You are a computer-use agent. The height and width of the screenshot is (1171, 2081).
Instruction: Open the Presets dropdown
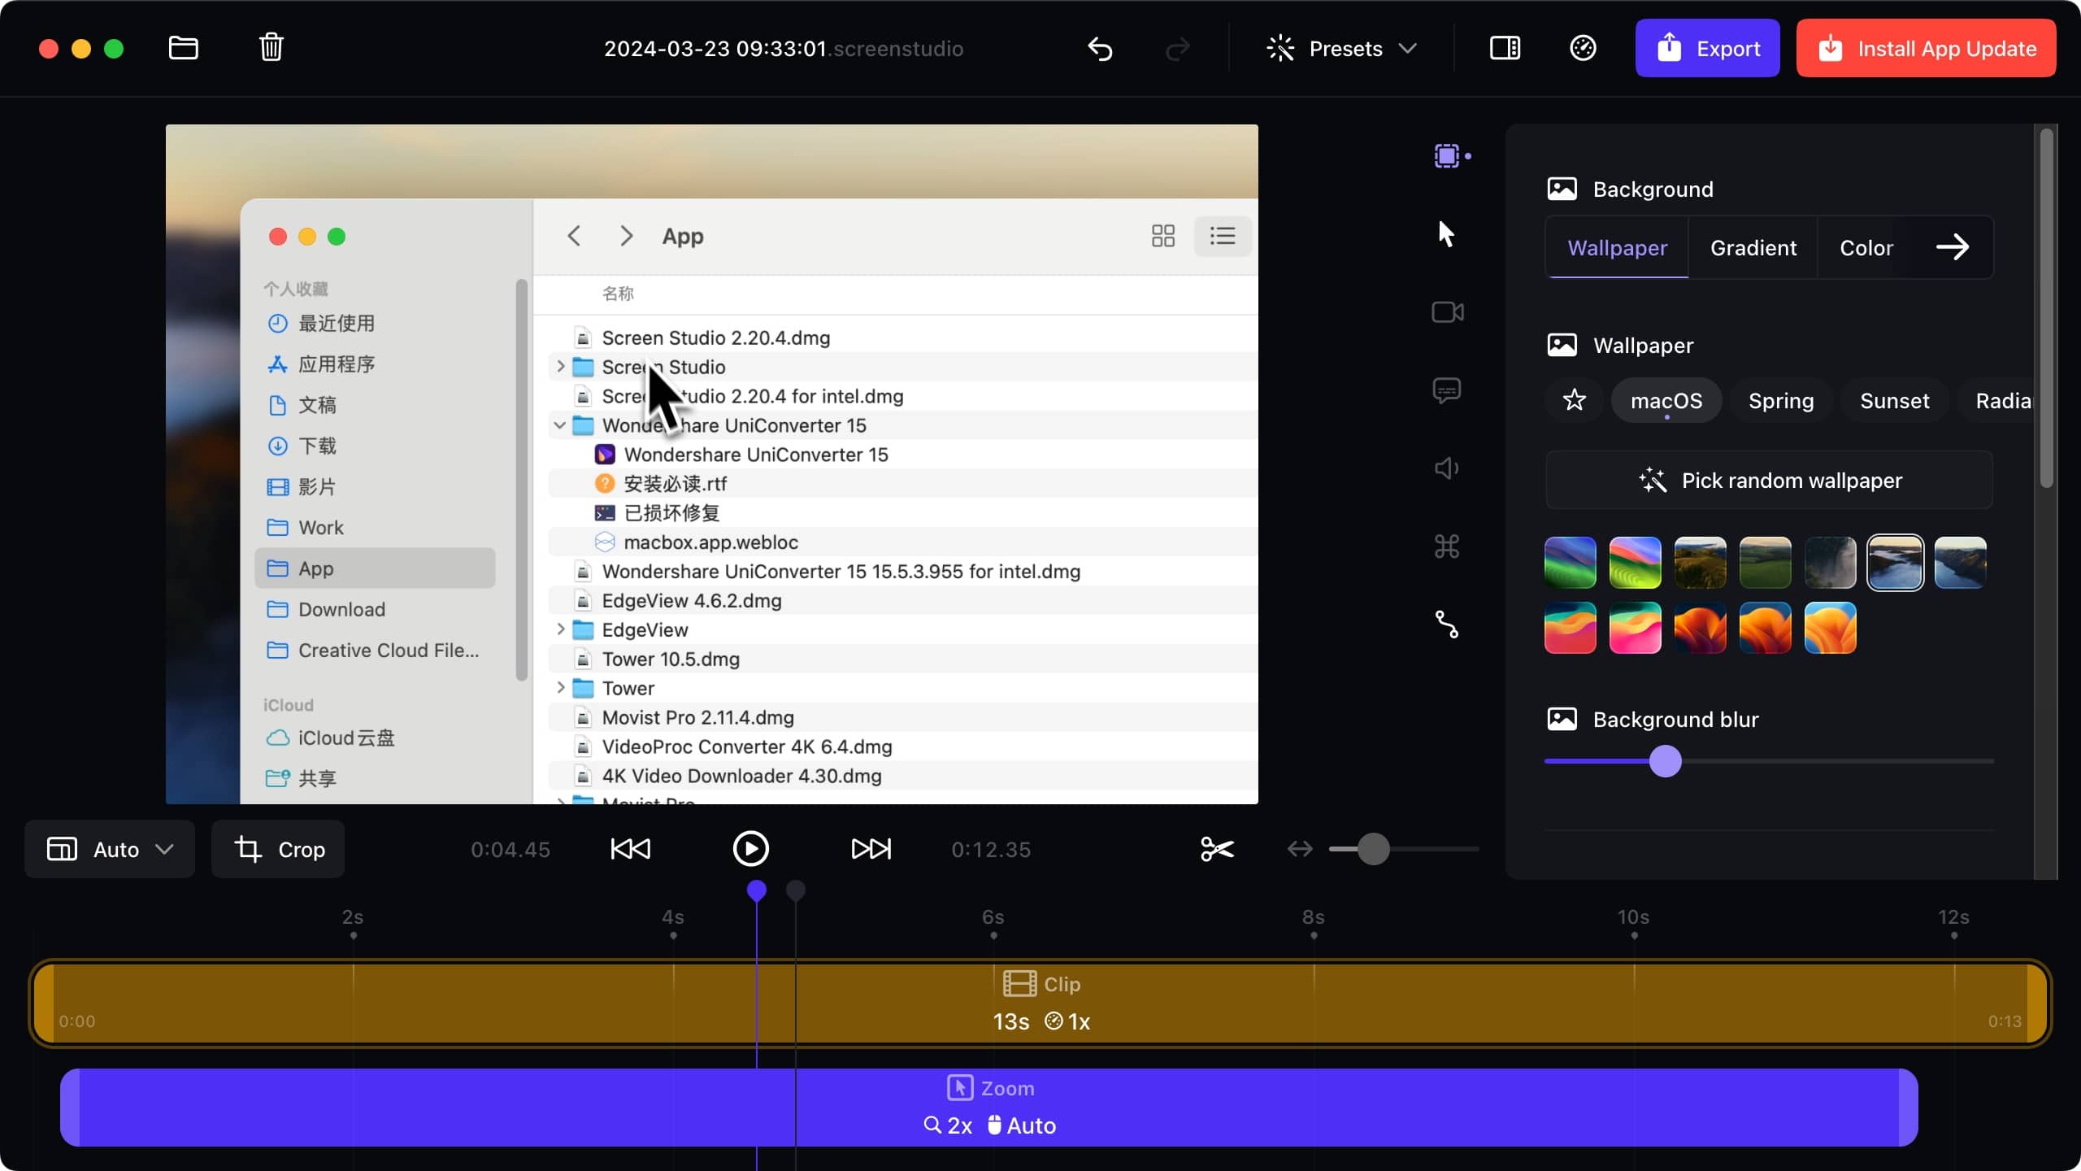1342,49
